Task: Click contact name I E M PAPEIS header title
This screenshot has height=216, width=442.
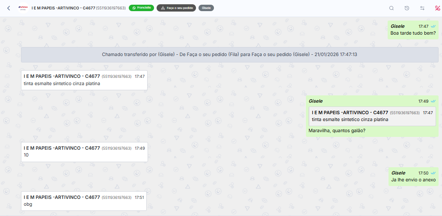Action: coord(63,8)
